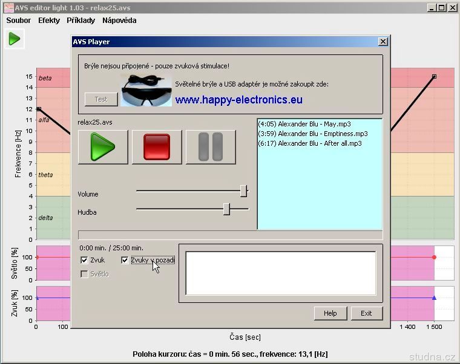Viewport: 460px width, 364px height.
Task: Click the alfa band label on graph
Action: (44, 120)
